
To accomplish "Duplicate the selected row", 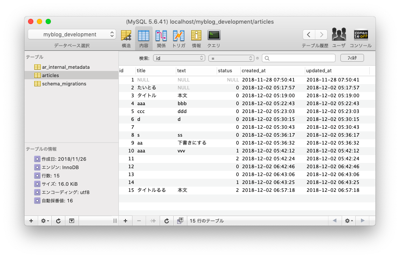I will click(153, 221).
